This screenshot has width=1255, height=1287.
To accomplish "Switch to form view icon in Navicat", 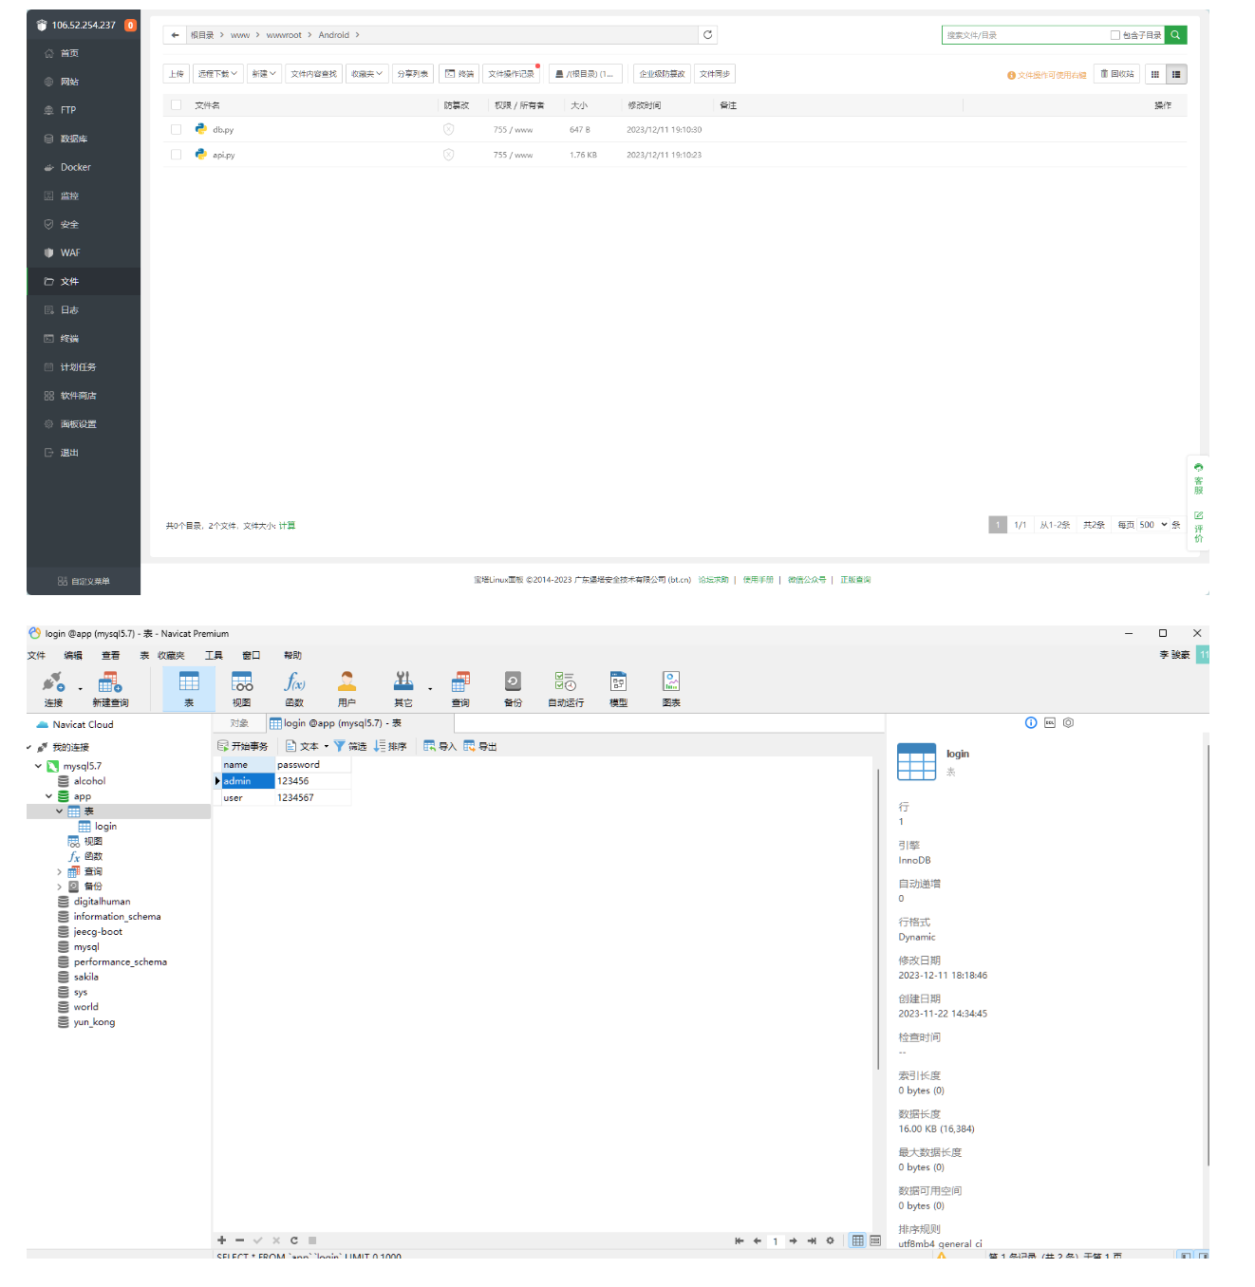I will (x=875, y=1240).
